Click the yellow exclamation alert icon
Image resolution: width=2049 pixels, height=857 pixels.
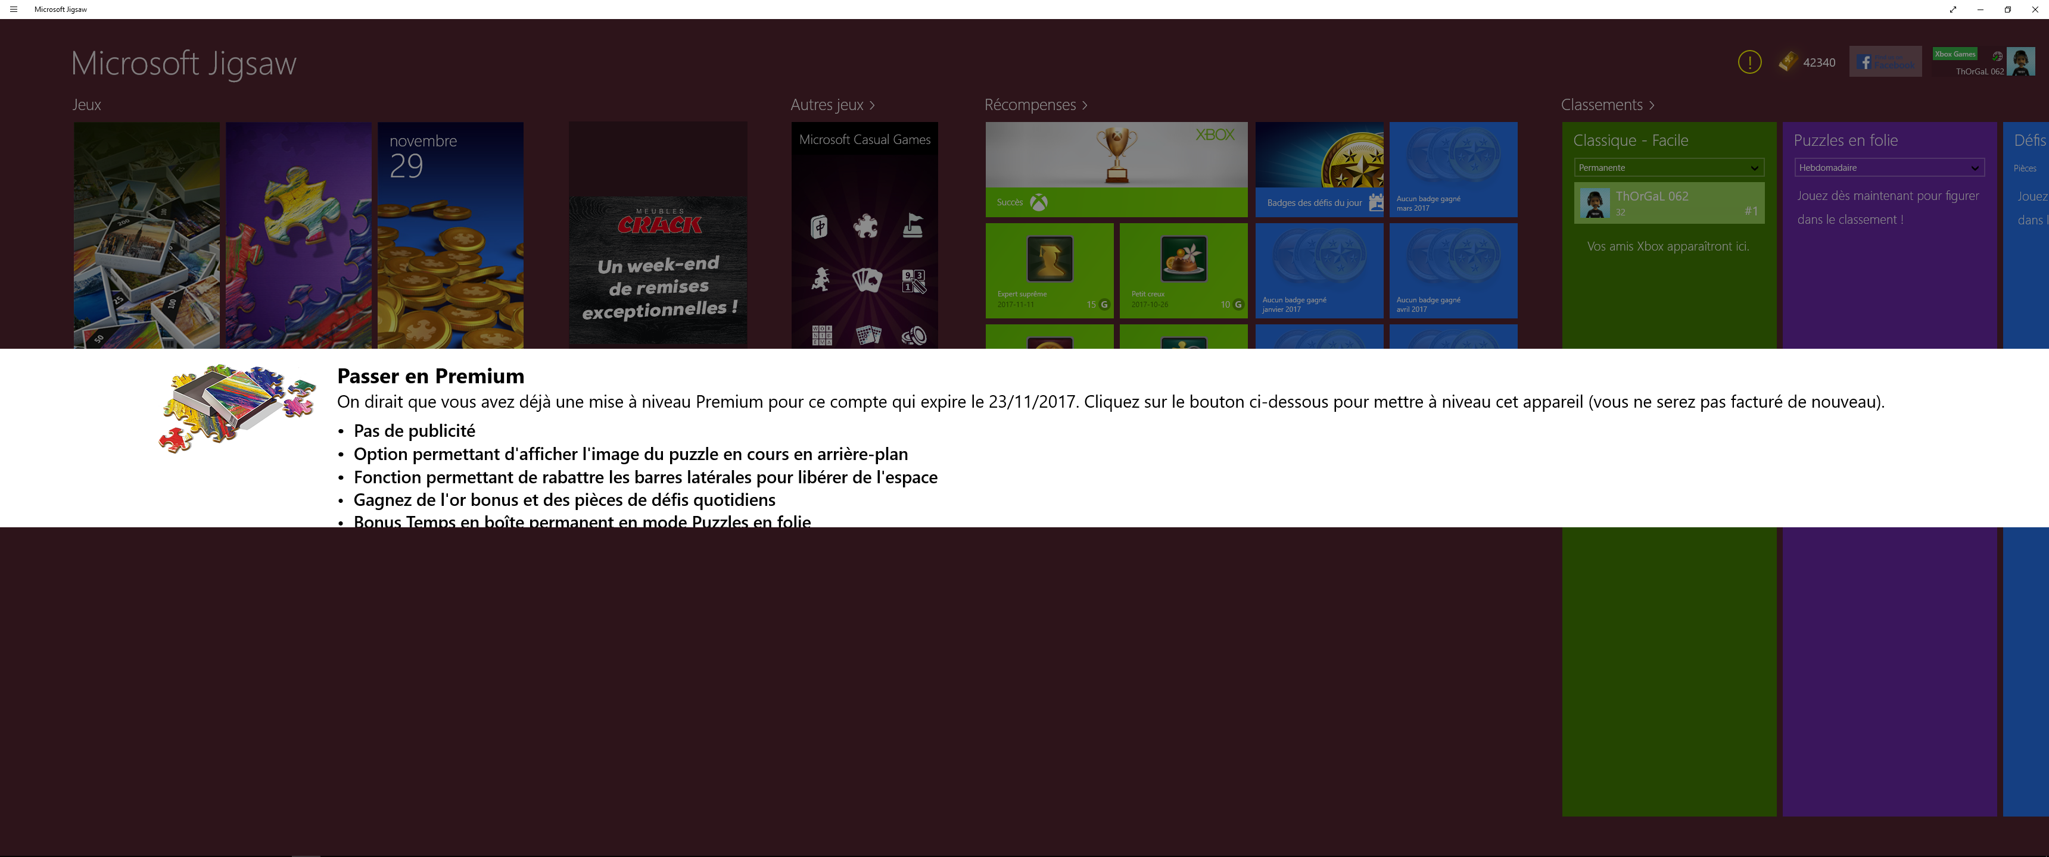pyautogui.click(x=1749, y=62)
